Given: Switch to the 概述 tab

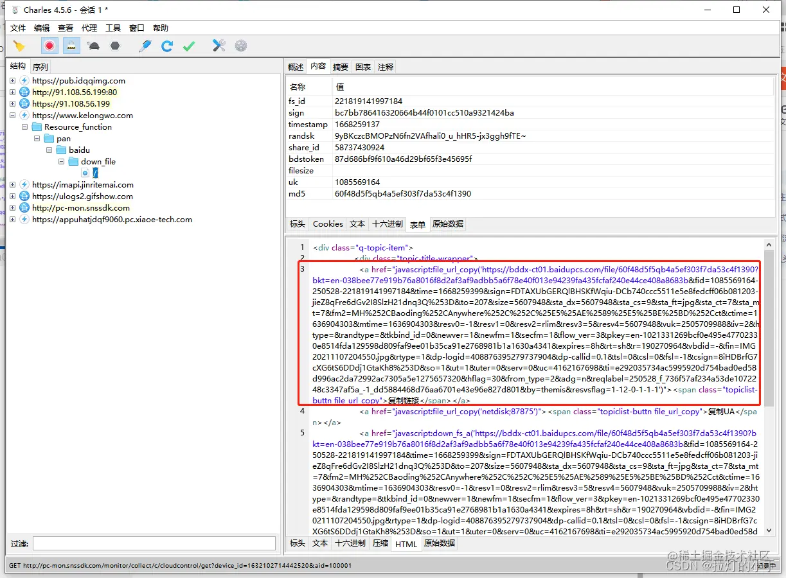Looking at the screenshot, I should coord(296,67).
